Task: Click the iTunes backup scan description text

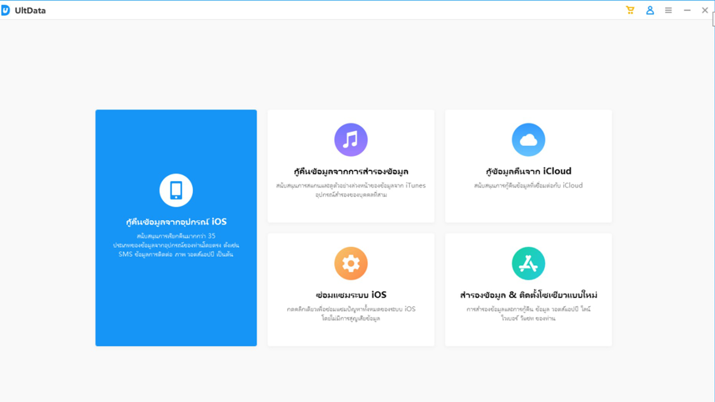Action: click(351, 190)
